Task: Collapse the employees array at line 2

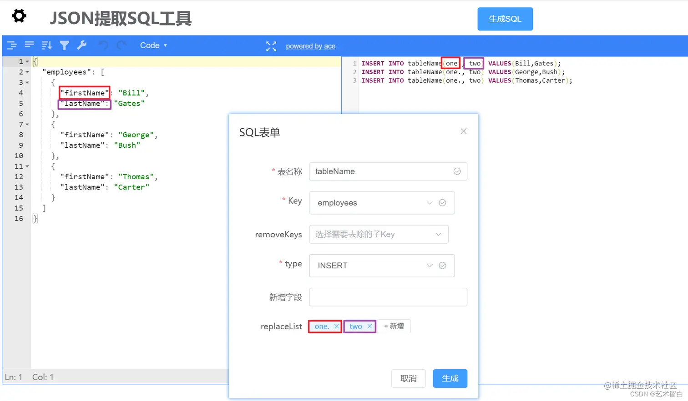Action: (x=27, y=72)
